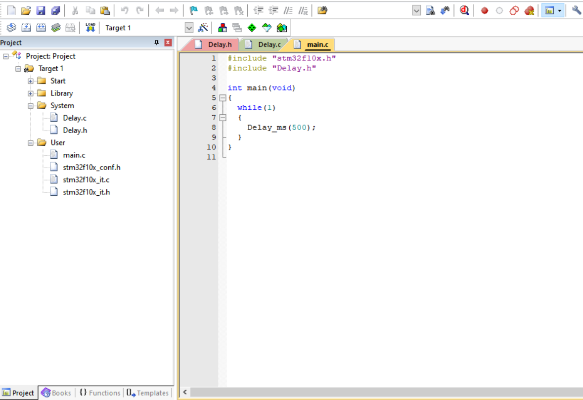
Task: Click the Delay_ms(500) code line
Action: pyautogui.click(x=281, y=128)
